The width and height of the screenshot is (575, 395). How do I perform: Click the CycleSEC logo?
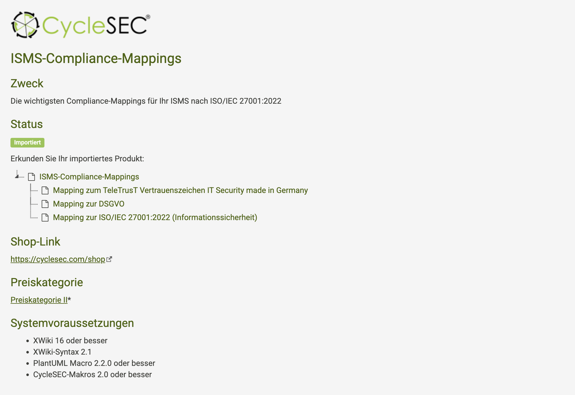pos(81,25)
